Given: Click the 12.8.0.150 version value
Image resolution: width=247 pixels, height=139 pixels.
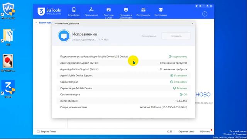Looking at the screenshot, I should (181, 101).
